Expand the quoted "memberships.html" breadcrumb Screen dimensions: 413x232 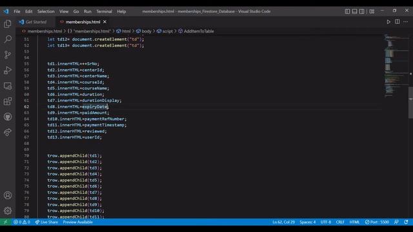click(92, 32)
